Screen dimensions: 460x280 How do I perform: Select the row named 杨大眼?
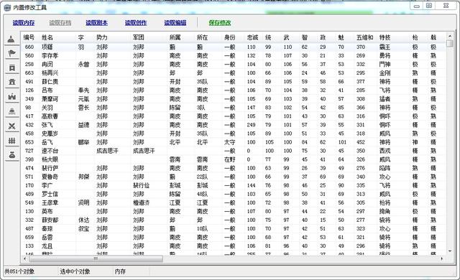coord(234,159)
